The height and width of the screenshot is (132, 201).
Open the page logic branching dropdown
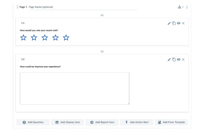pos(180,7)
